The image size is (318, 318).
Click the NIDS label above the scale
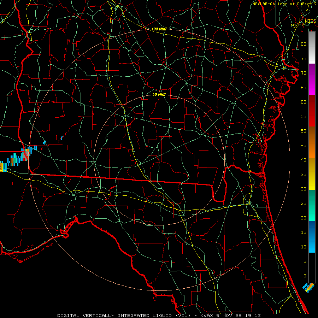pyautogui.click(x=310, y=21)
